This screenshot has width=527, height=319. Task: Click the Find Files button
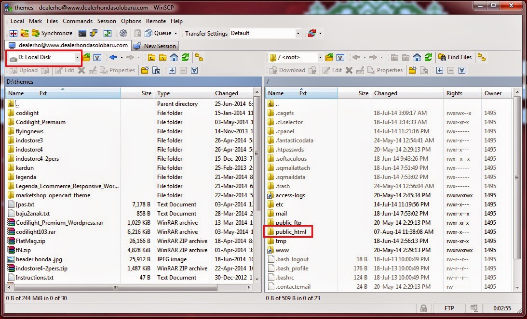tap(455, 57)
